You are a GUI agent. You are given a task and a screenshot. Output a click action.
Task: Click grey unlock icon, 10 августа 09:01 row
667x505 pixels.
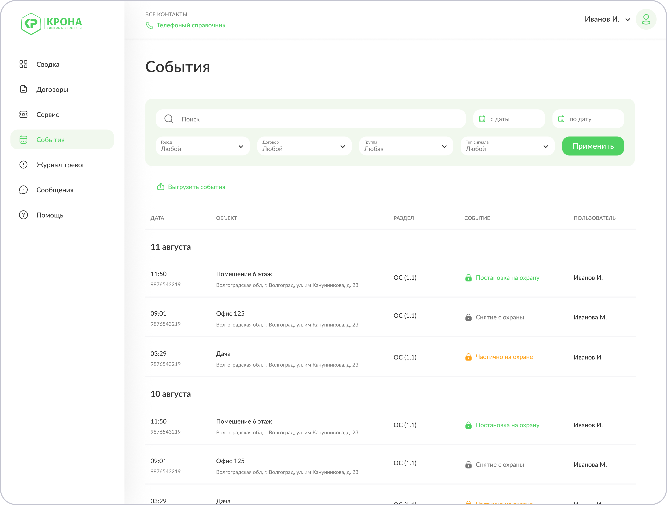468,465
